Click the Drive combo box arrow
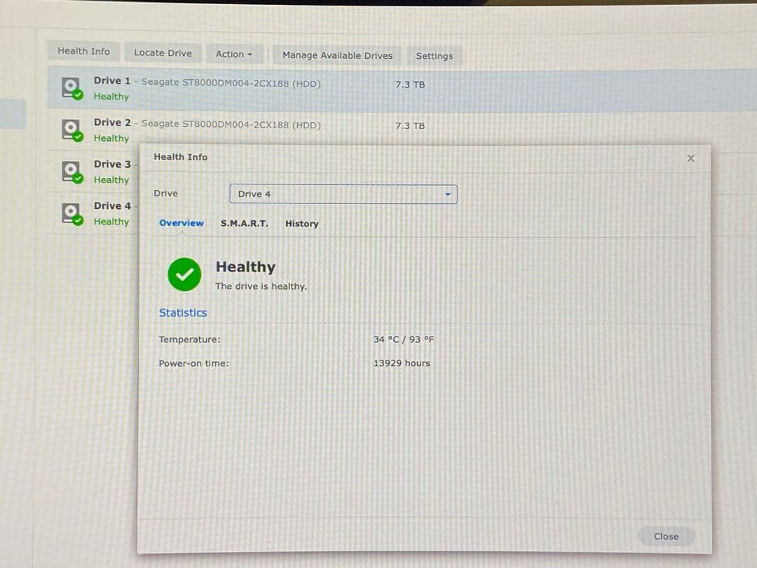Viewport: 757px width, 568px height. pyautogui.click(x=447, y=194)
